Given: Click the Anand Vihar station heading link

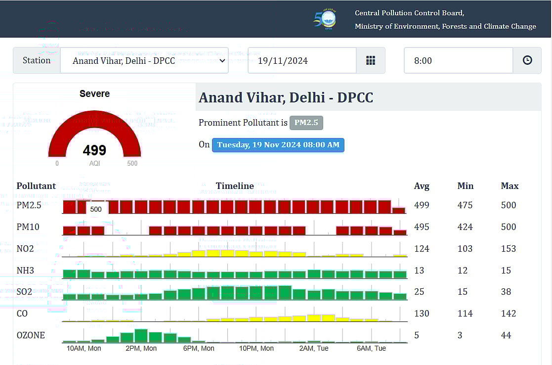Looking at the screenshot, I should (286, 97).
